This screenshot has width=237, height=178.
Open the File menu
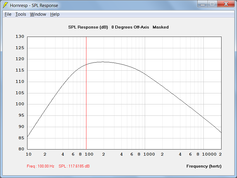pos(8,14)
